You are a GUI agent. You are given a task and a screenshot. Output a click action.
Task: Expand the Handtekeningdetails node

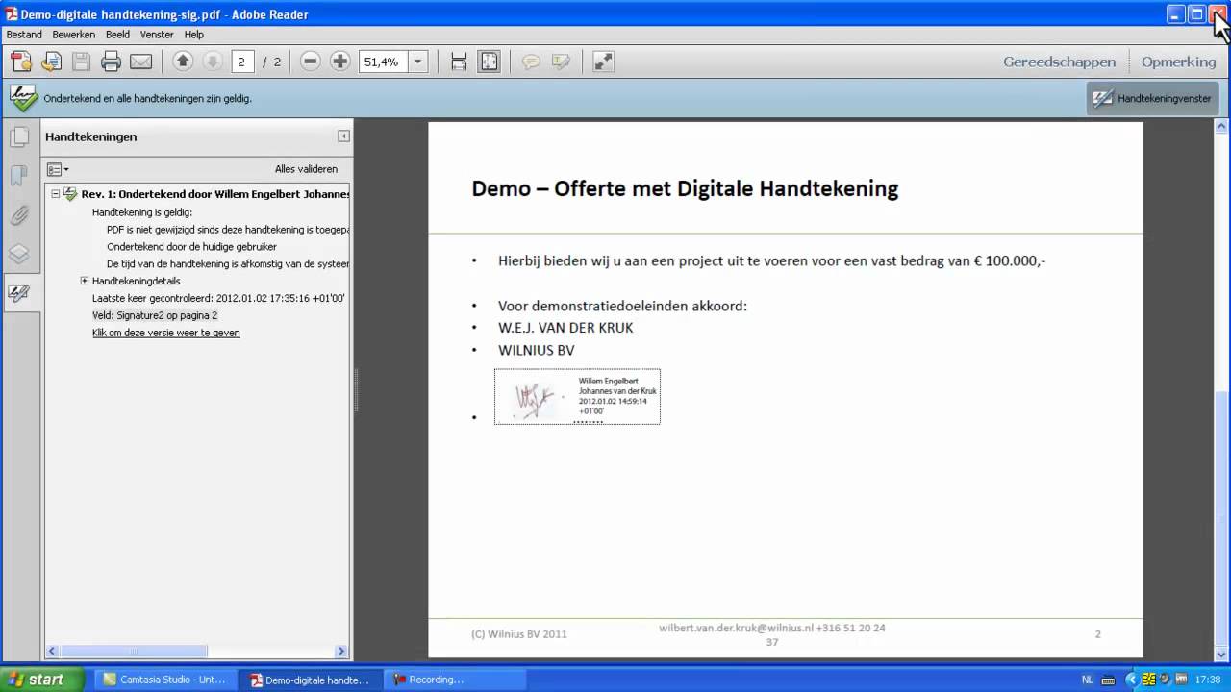[85, 281]
